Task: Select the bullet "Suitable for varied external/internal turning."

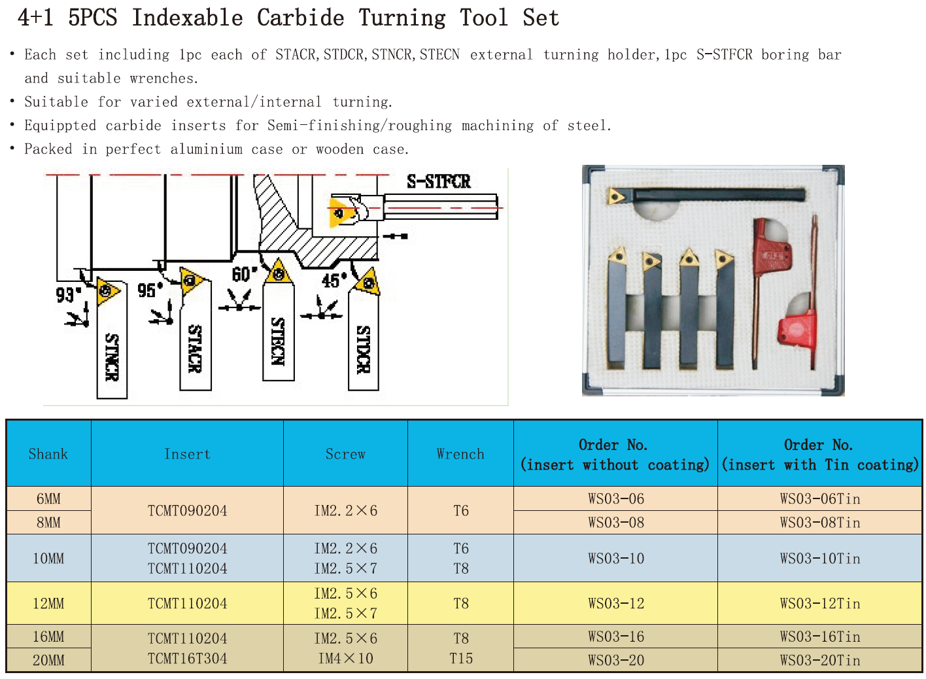Action: 208,102
